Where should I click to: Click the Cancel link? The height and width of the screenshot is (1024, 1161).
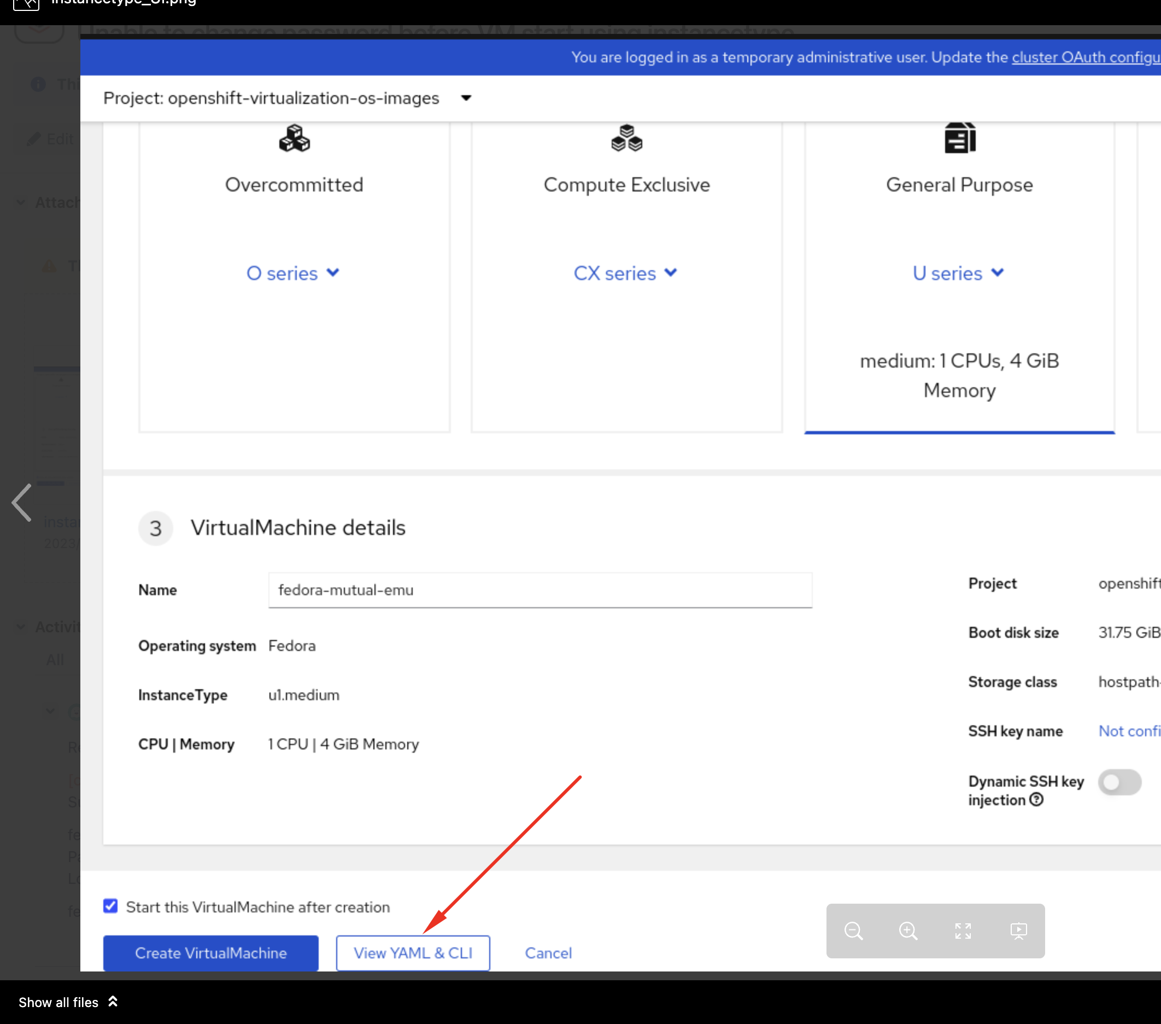[548, 953]
